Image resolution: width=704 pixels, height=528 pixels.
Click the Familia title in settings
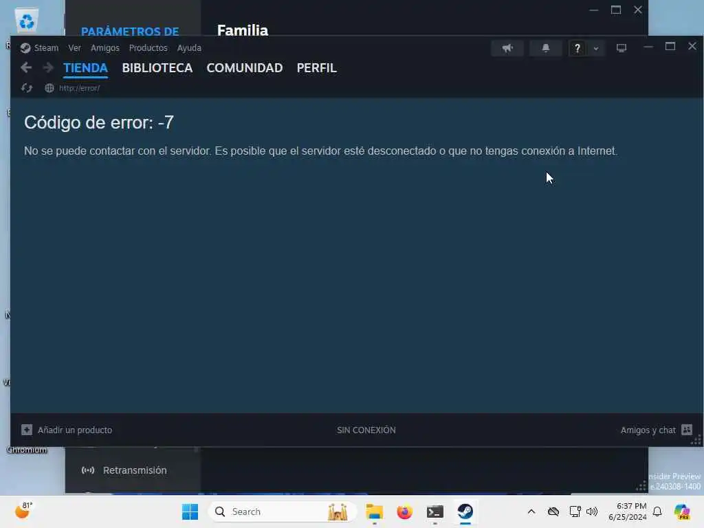(243, 30)
